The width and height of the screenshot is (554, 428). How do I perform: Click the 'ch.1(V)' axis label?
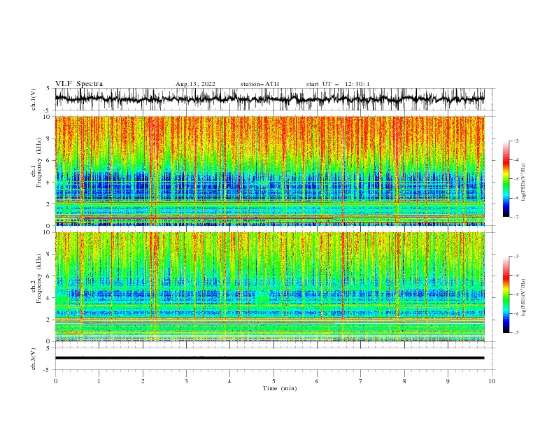click(34, 99)
